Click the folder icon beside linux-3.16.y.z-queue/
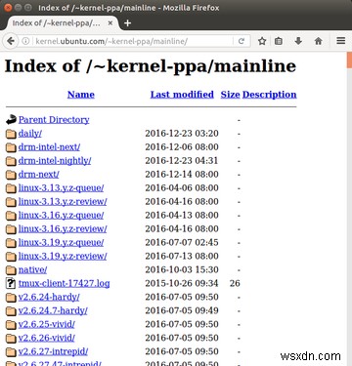The image size is (352, 366). click(x=11, y=216)
